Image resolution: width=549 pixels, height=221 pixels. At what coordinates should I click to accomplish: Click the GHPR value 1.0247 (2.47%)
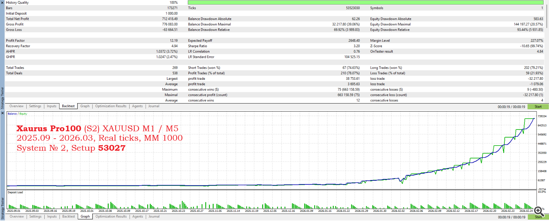(167, 57)
